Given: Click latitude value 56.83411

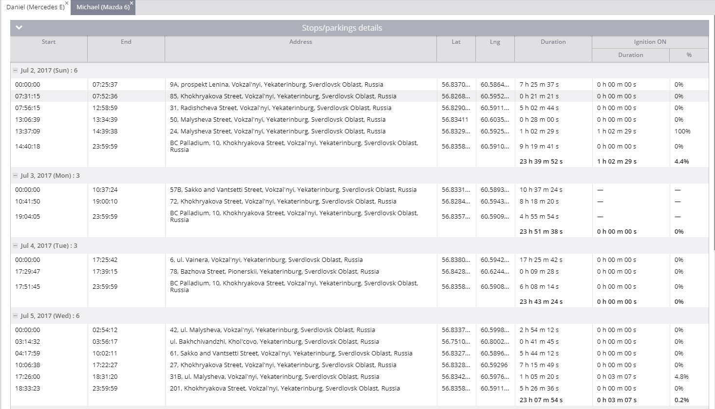Looking at the screenshot, I should tap(455, 120).
